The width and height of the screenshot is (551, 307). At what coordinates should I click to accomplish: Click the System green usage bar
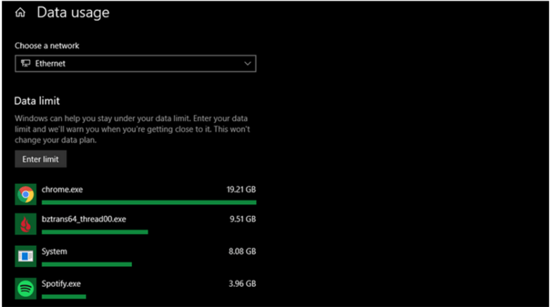(87, 264)
